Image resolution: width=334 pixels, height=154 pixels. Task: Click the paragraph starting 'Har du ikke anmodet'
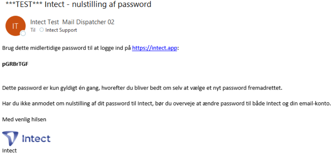(x=167, y=104)
